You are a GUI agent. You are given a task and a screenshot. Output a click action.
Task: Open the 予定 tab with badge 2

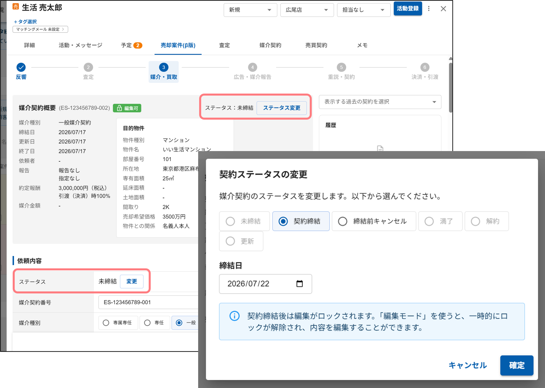tap(131, 45)
